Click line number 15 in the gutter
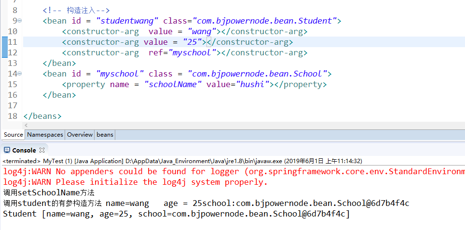This screenshot has width=465, height=230. click(13, 84)
